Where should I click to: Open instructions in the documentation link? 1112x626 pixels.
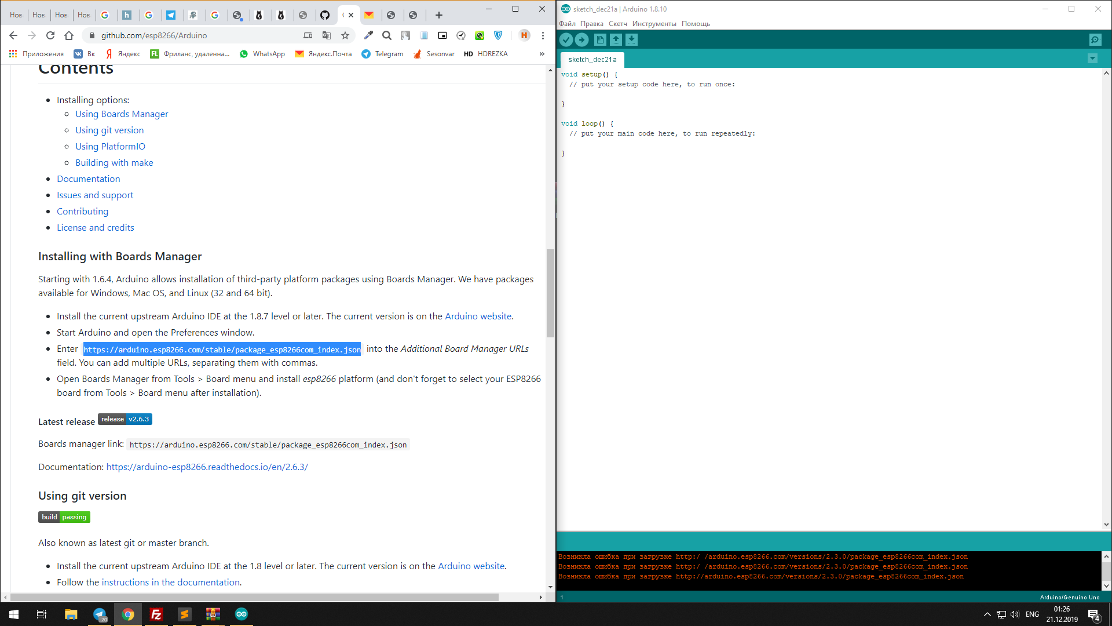point(171,583)
